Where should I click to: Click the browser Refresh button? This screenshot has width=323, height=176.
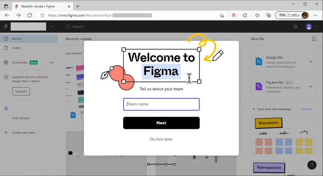pyautogui.click(x=29, y=15)
